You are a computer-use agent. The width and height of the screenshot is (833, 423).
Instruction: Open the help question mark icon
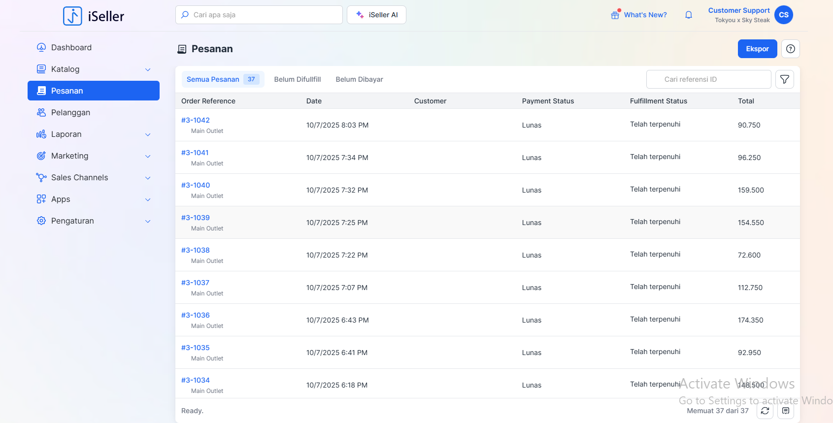[790, 49]
